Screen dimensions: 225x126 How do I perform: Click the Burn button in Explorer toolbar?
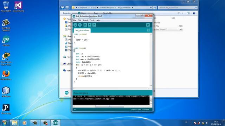point(96,13)
